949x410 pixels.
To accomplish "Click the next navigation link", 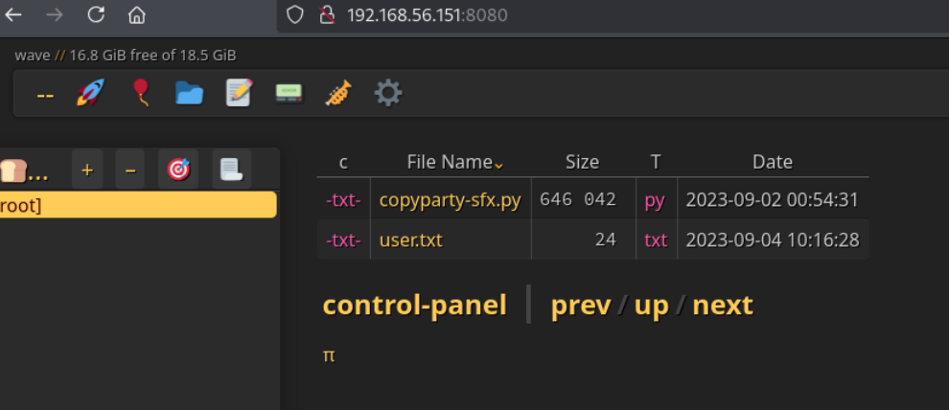I will pyautogui.click(x=723, y=306).
